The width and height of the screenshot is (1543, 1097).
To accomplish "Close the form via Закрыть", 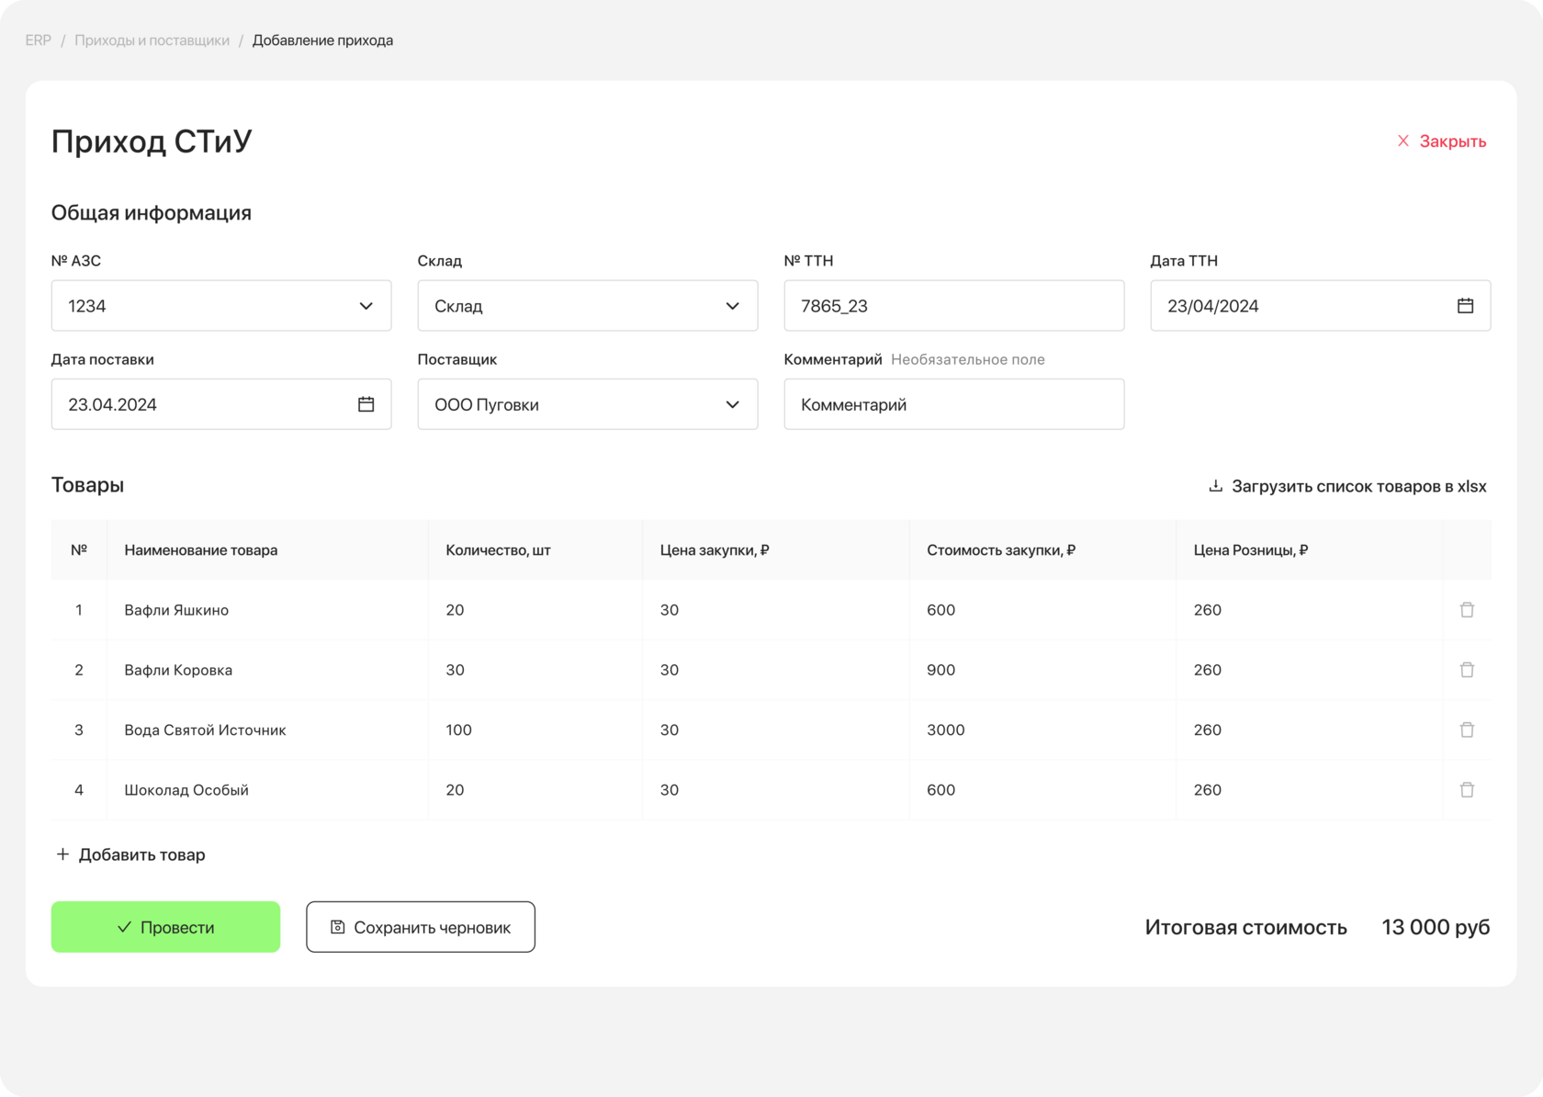I will (1441, 141).
